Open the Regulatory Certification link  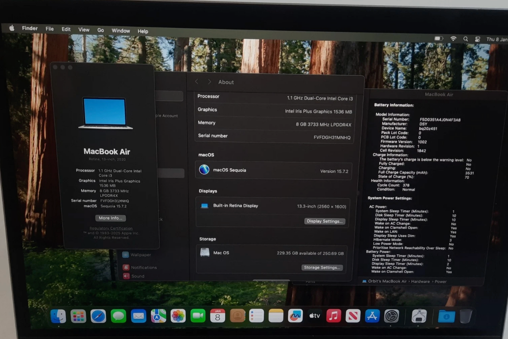(111, 228)
